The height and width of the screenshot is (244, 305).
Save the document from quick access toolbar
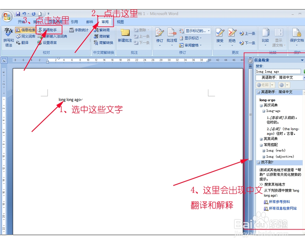[18, 14]
